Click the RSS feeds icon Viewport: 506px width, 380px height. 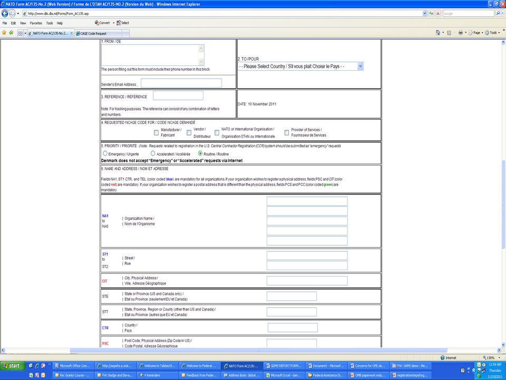pos(449,33)
